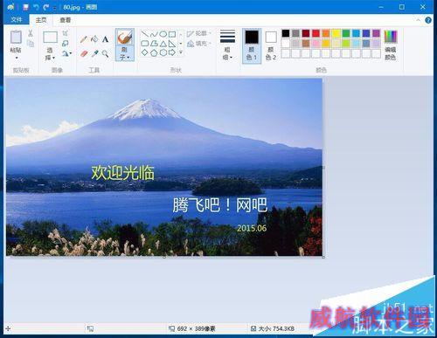Open the Edit colors button
The image size is (437, 338).
[390, 45]
